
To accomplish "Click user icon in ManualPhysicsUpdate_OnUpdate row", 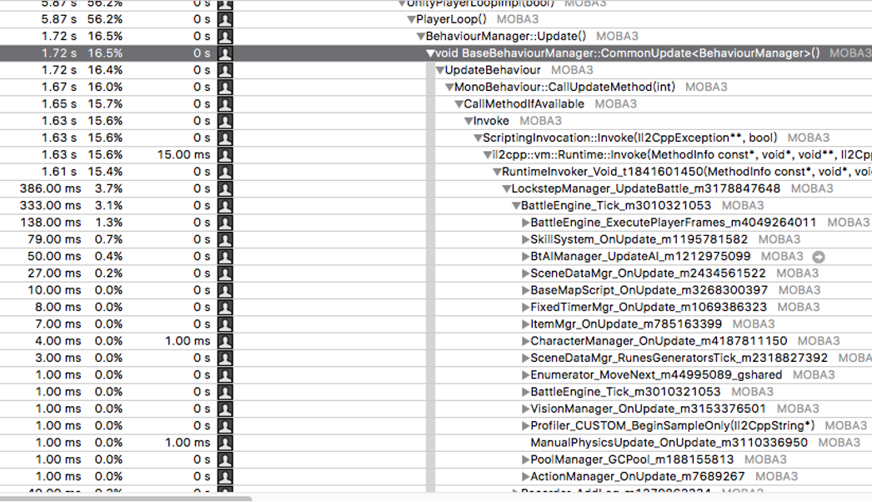I will pyautogui.click(x=225, y=443).
